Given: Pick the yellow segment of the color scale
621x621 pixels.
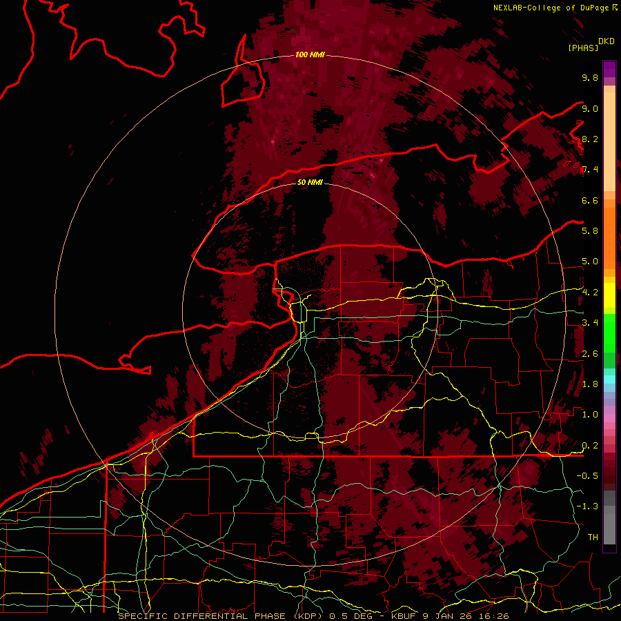Looking at the screenshot, I should coord(609,295).
